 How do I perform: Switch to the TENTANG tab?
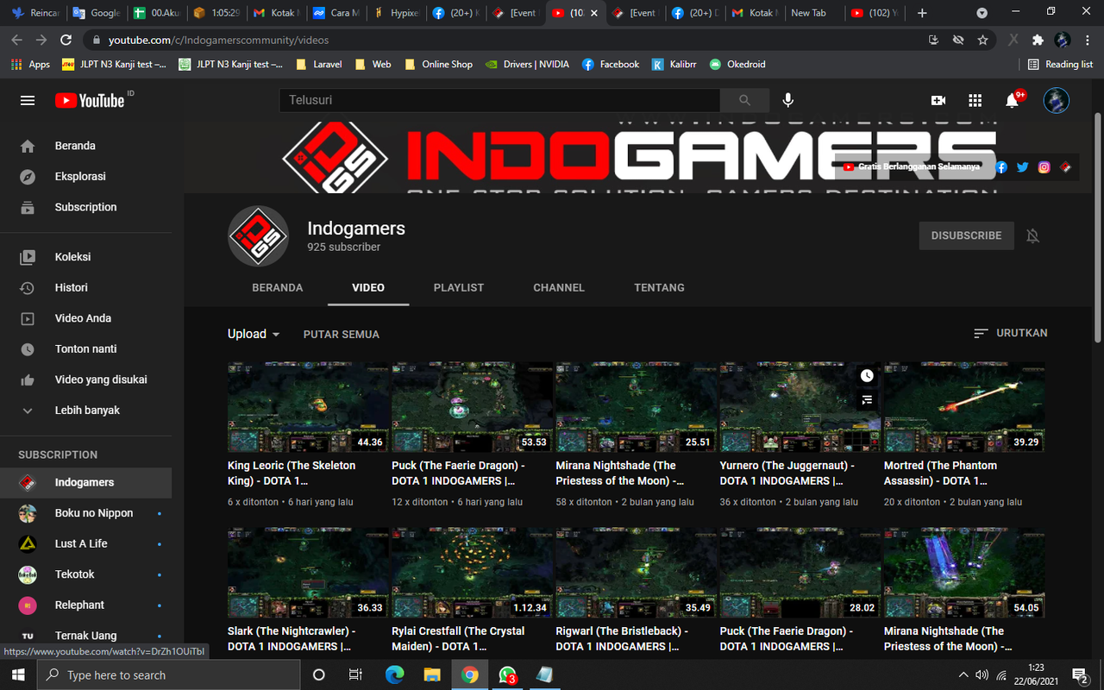pyautogui.click(x=659, y=287)
